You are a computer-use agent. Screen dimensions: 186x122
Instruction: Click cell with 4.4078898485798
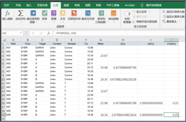123,68
